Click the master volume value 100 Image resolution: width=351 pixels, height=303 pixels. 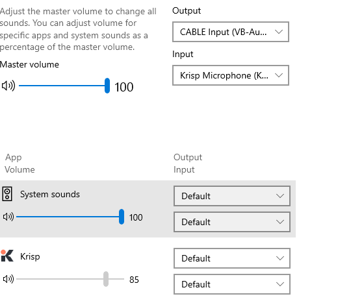click(x=124, y=87)
